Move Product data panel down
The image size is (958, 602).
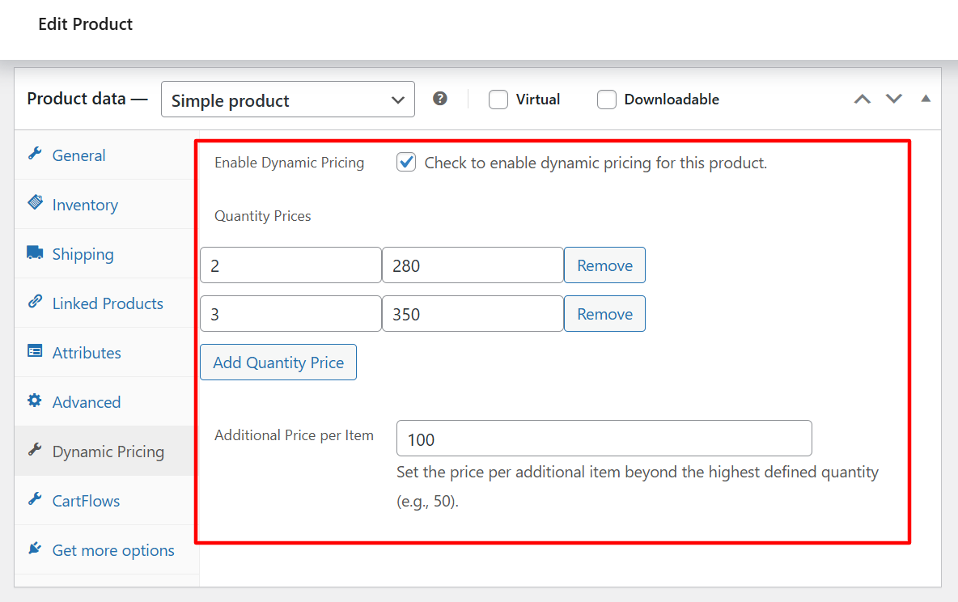893,99
